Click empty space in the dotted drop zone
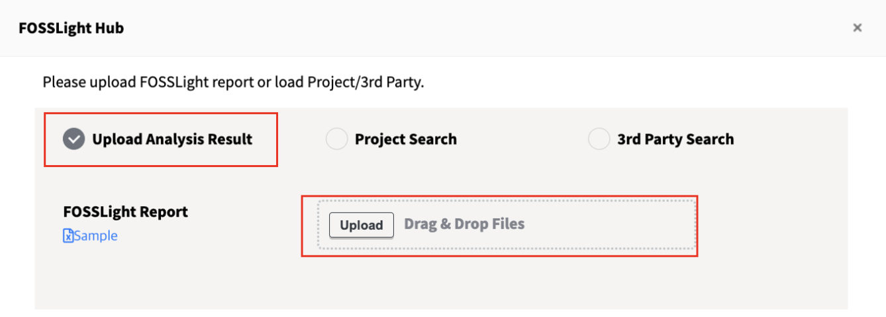This screenshot has width=886, height=317. coord(609,225)
